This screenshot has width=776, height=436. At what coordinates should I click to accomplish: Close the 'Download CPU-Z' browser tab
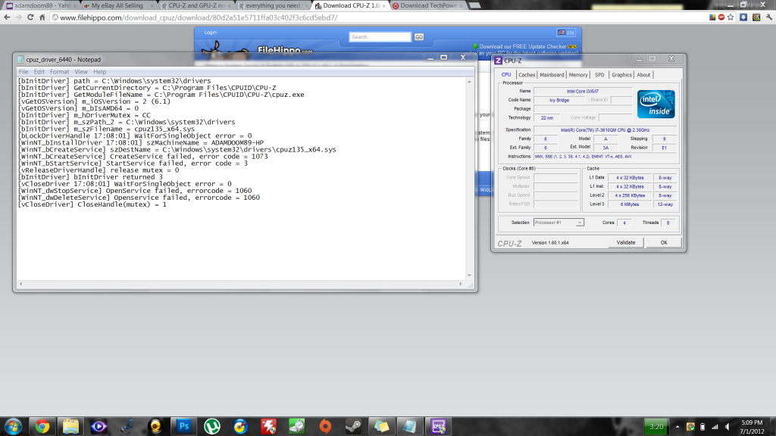(383, 6)
